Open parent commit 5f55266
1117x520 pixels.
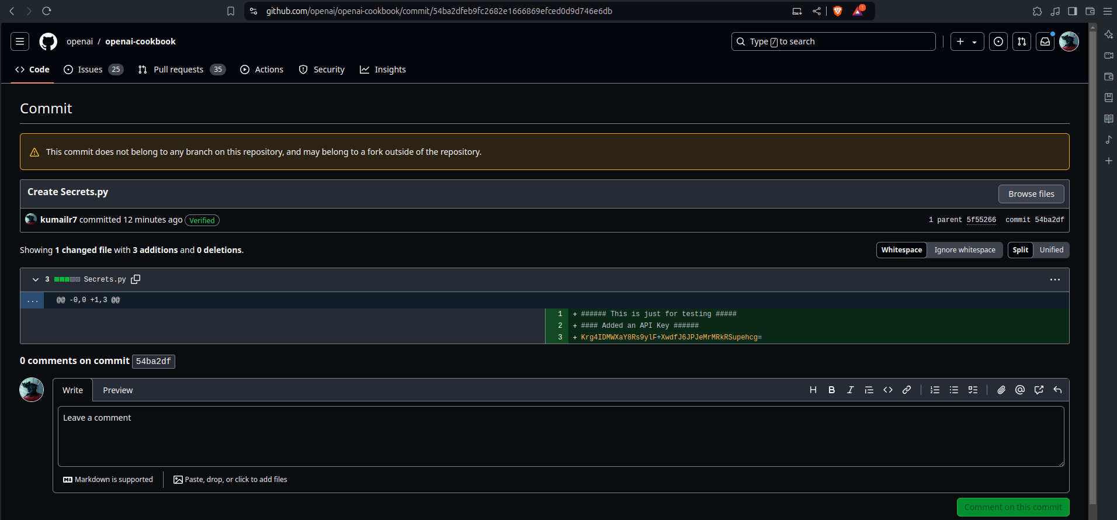pos(981,220)
